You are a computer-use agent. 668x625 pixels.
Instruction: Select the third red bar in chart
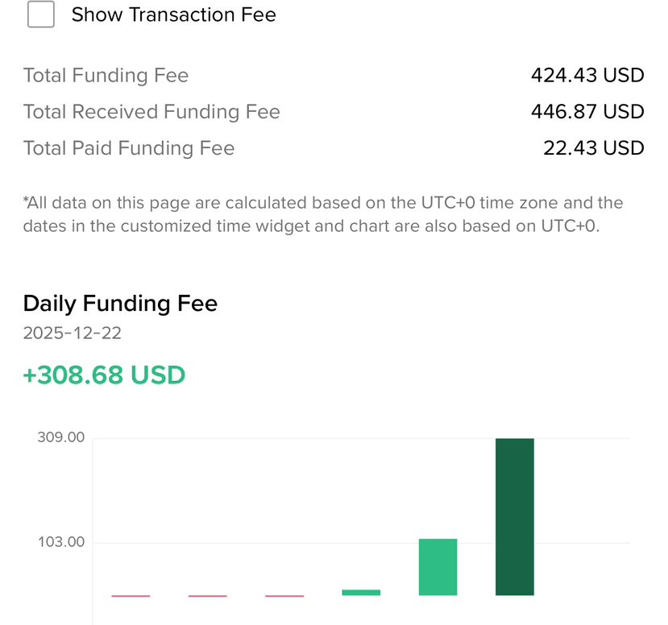284,596
